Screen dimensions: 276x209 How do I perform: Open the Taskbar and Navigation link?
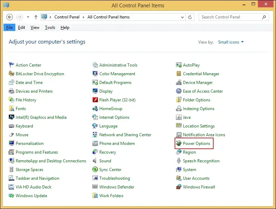[37, 178]
